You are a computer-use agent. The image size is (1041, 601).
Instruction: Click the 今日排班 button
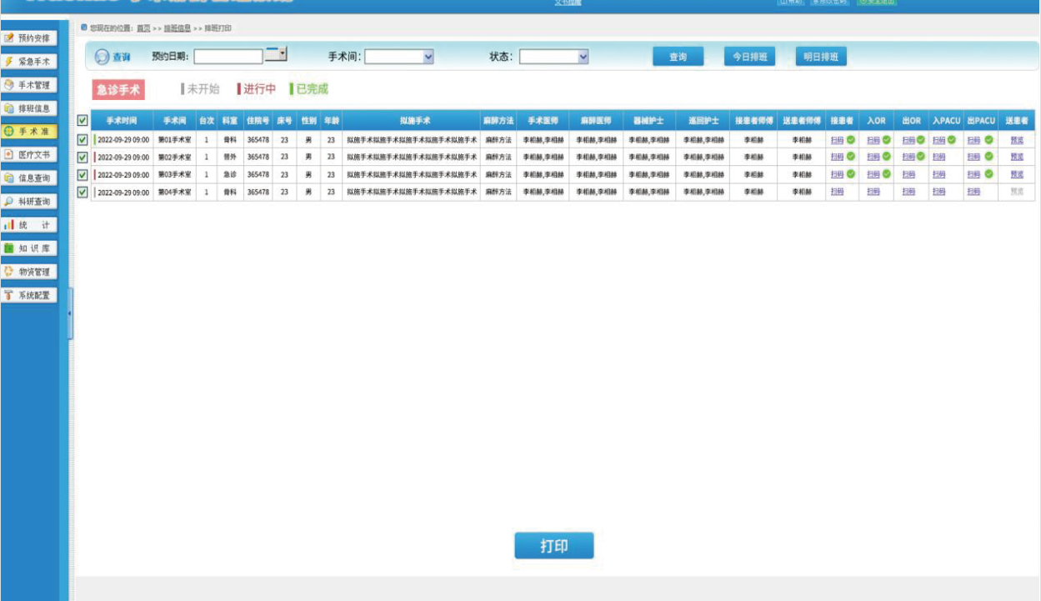point(749,57)
